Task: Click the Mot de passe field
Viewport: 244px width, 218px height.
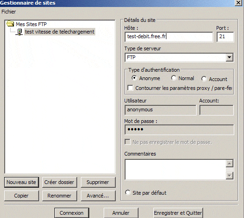Action: coord(179,129)
